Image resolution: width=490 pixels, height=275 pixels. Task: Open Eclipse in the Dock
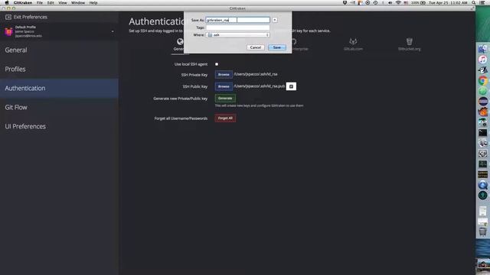pyautogui.click(x=483, y=102)
